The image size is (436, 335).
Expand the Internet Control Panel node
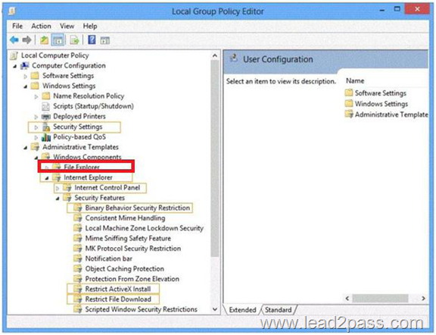pyautogui.click(x=58, y=188)
